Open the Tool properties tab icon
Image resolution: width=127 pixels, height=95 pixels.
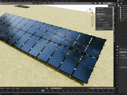pos(117,50)
